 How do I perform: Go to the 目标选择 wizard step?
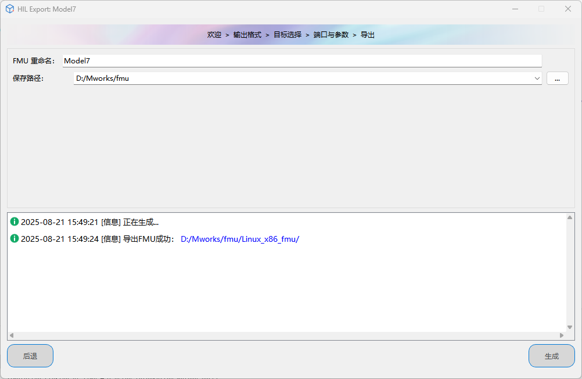[288, 34]
